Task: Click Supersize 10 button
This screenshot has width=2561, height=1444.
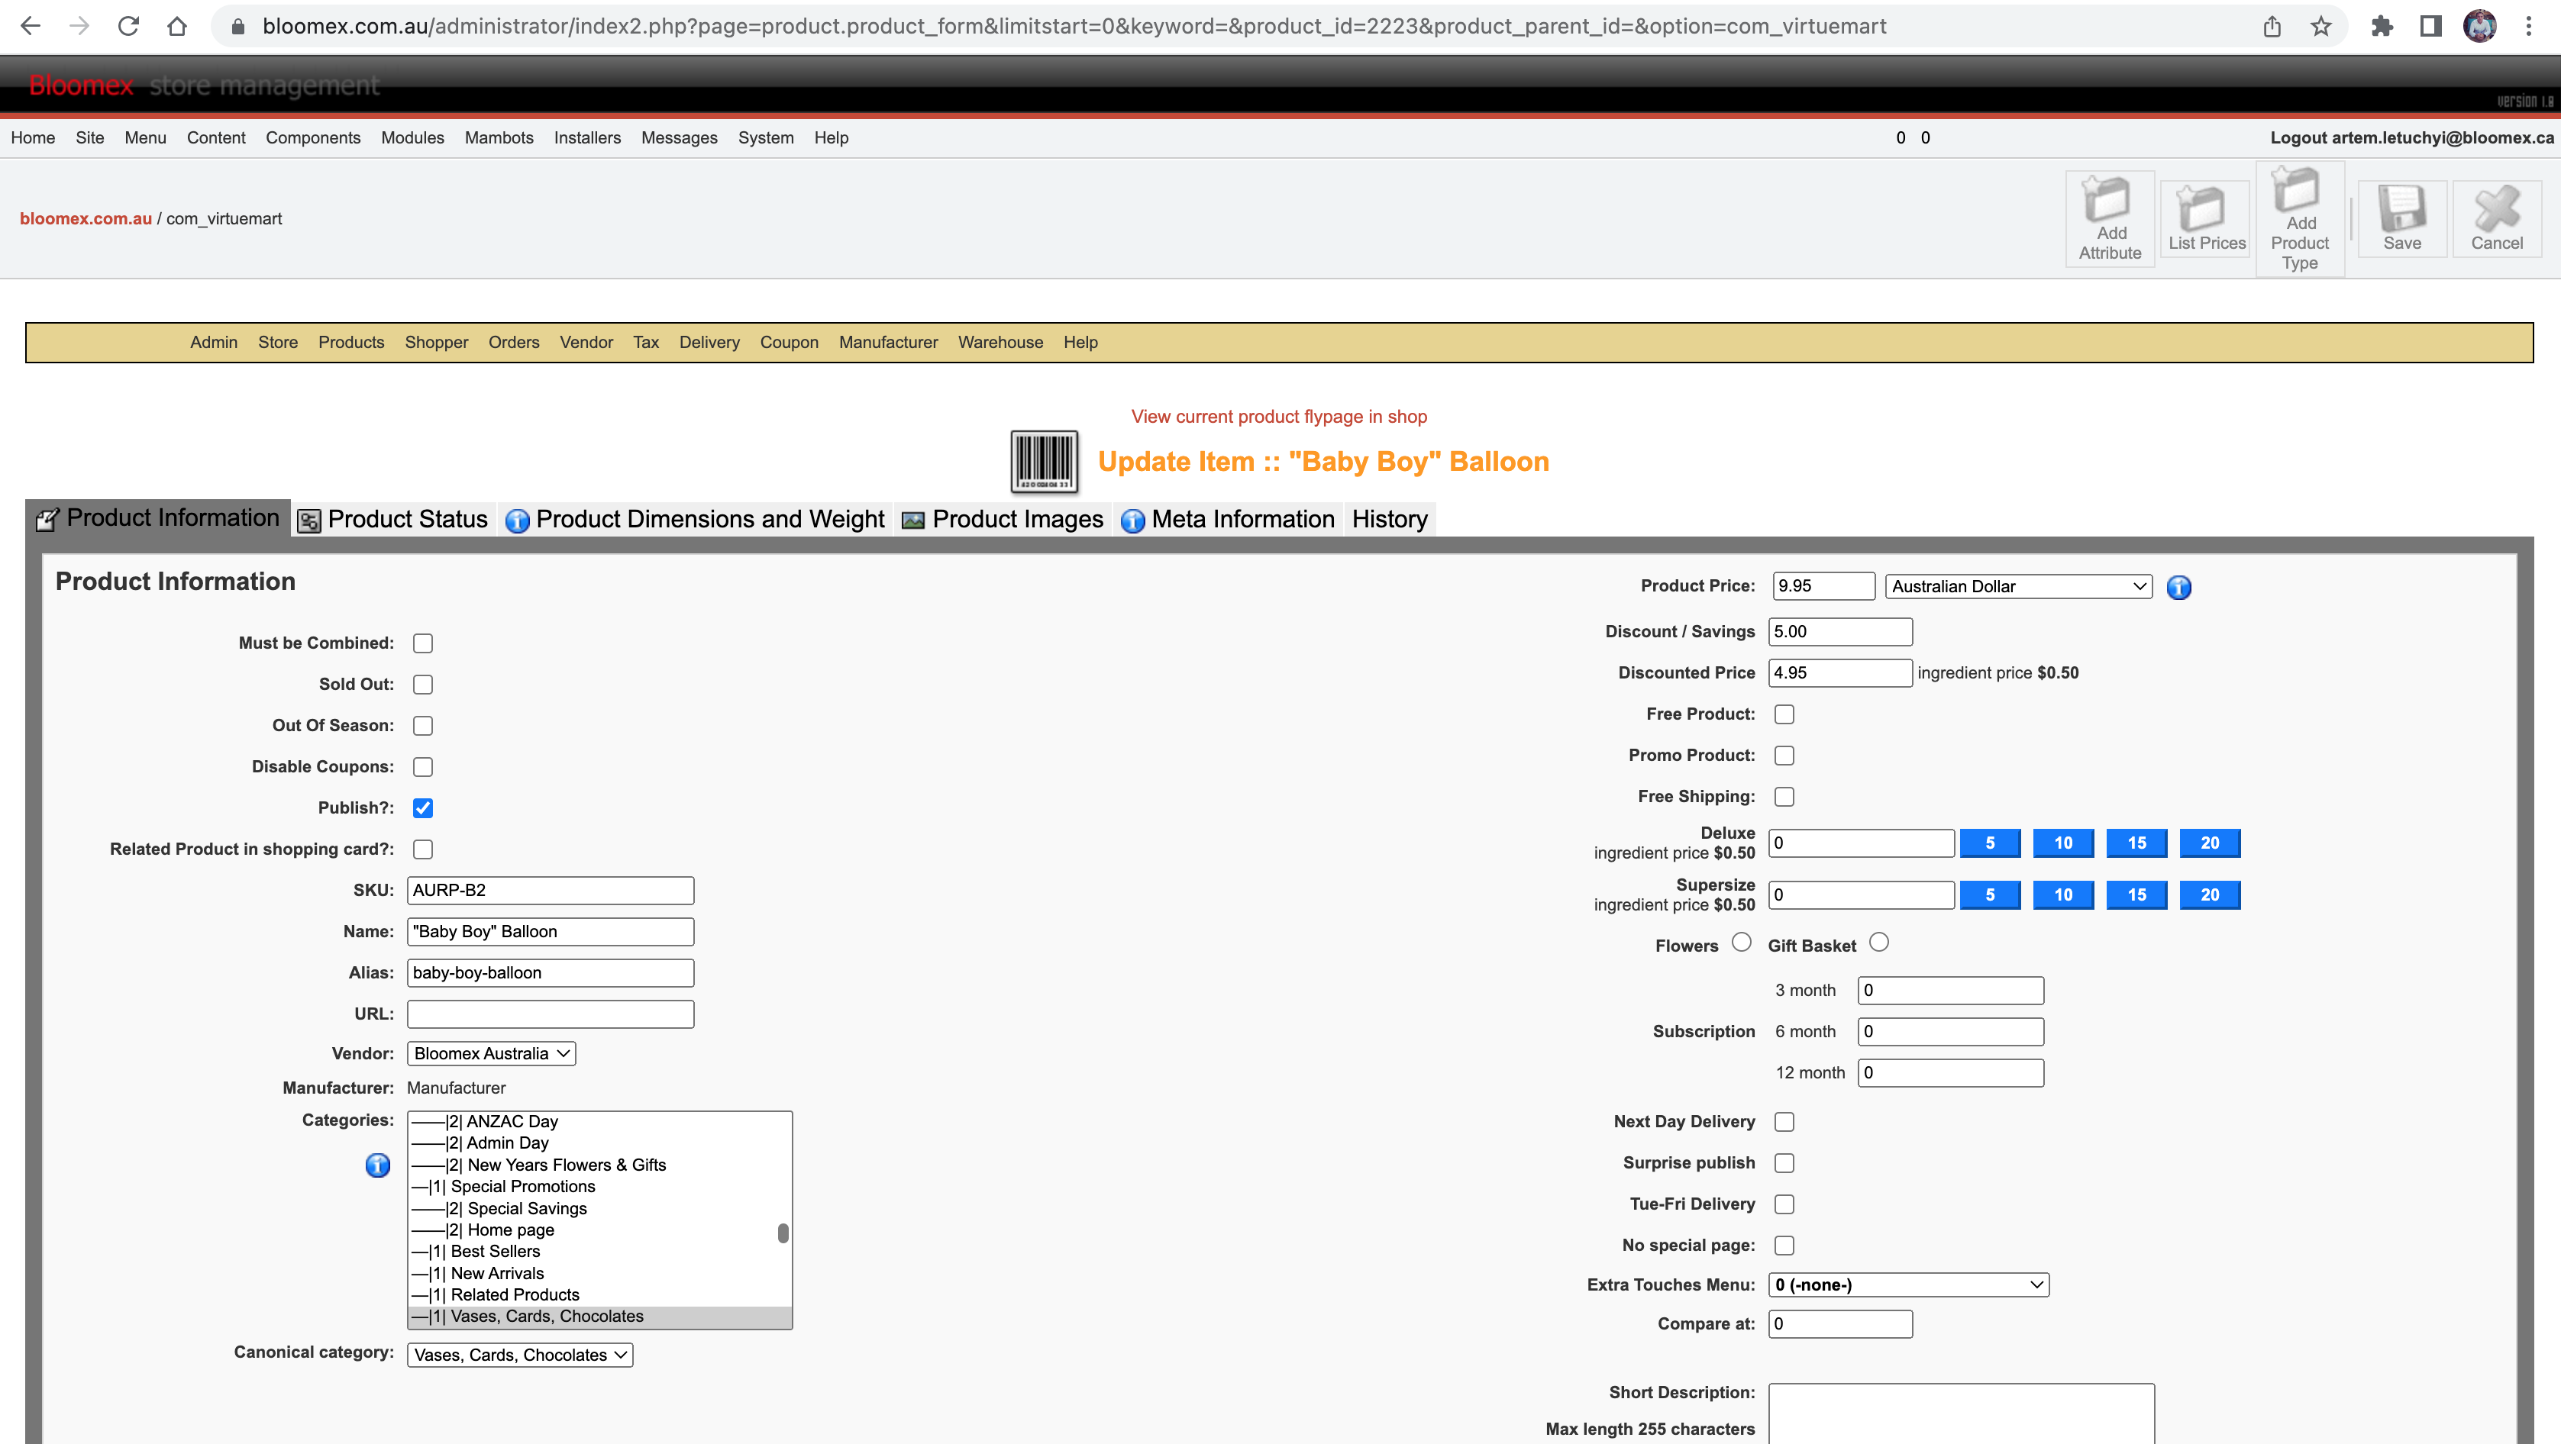Action: (2064, 894)
